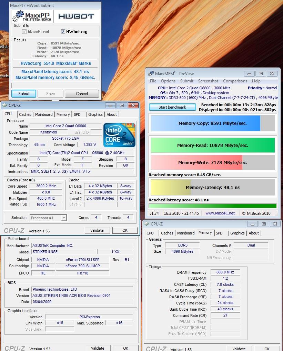The height and width of the screenshot is (351, 283).
Task: Click green progress bar below latency score
Action: (x=213, y=206)
